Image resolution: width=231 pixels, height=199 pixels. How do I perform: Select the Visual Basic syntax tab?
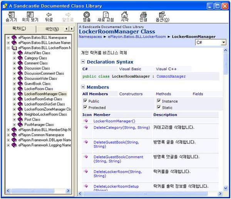click(130, 69)
